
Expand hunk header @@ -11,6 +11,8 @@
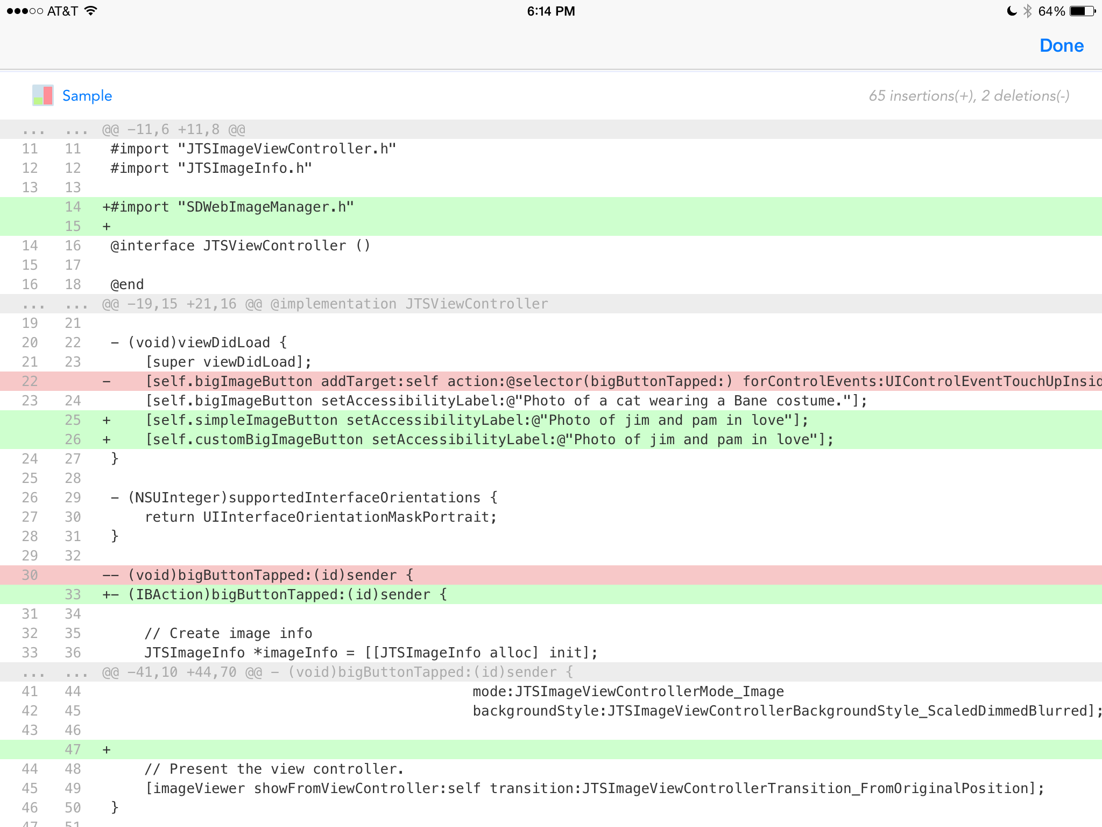tap(173, 130)
